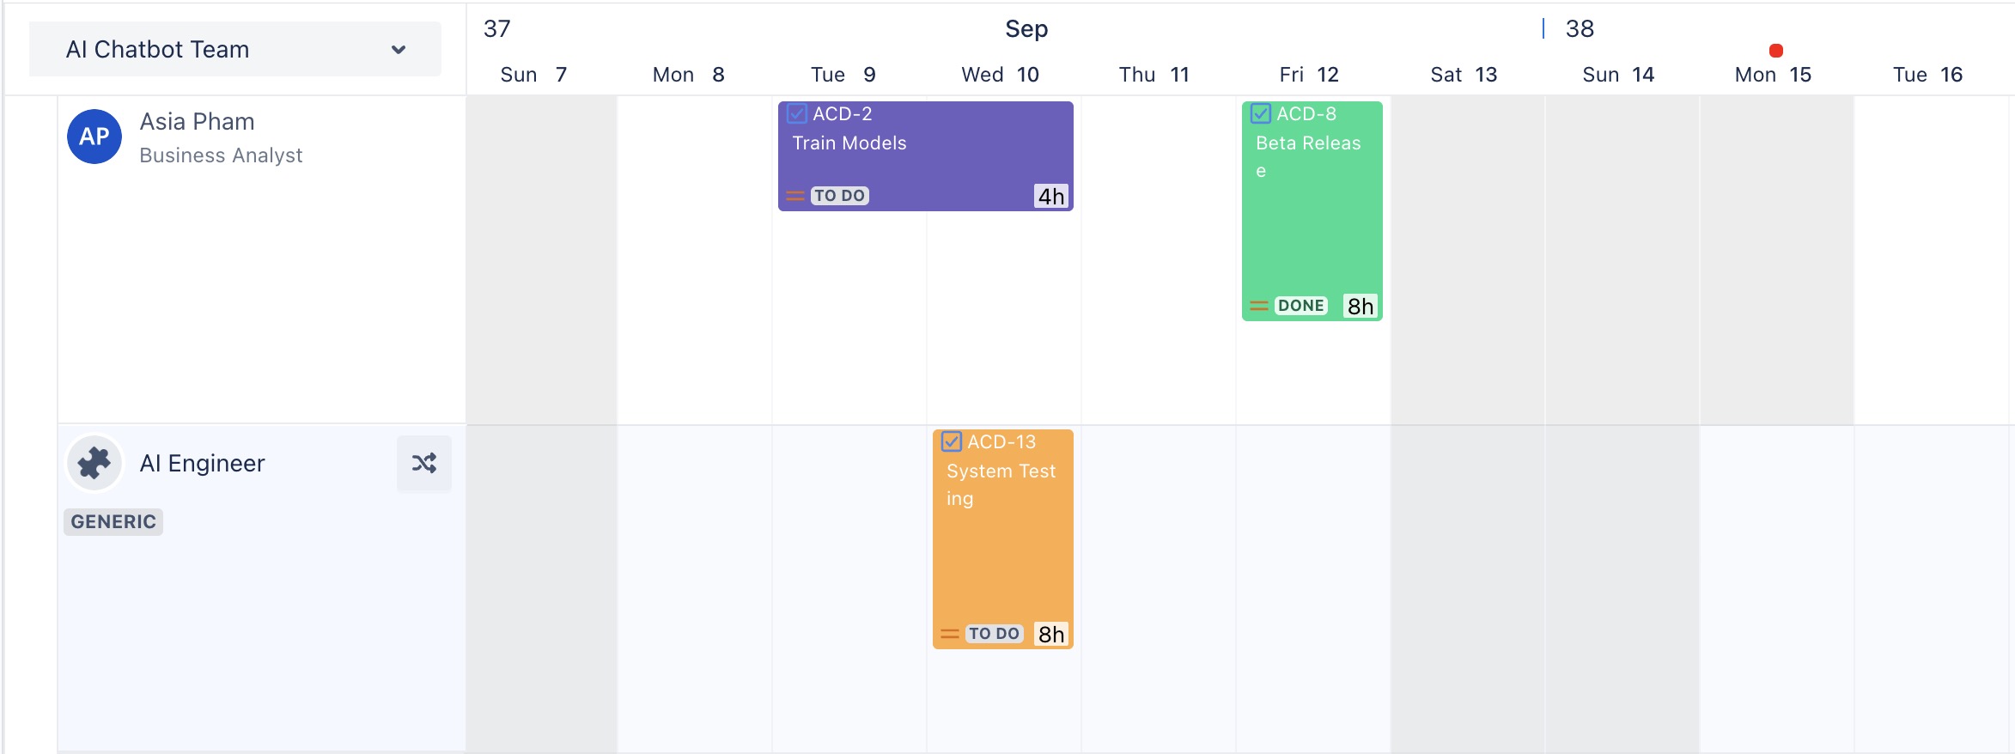Toggle the ACD-8 task checkbox icon
Screen dimensions: 2015x754
(x=1261, y=113)
